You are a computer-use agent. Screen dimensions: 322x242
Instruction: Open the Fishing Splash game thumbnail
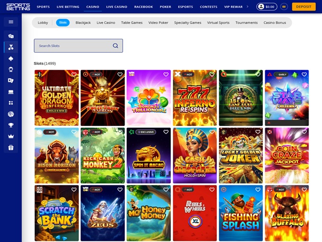(241, 213)
